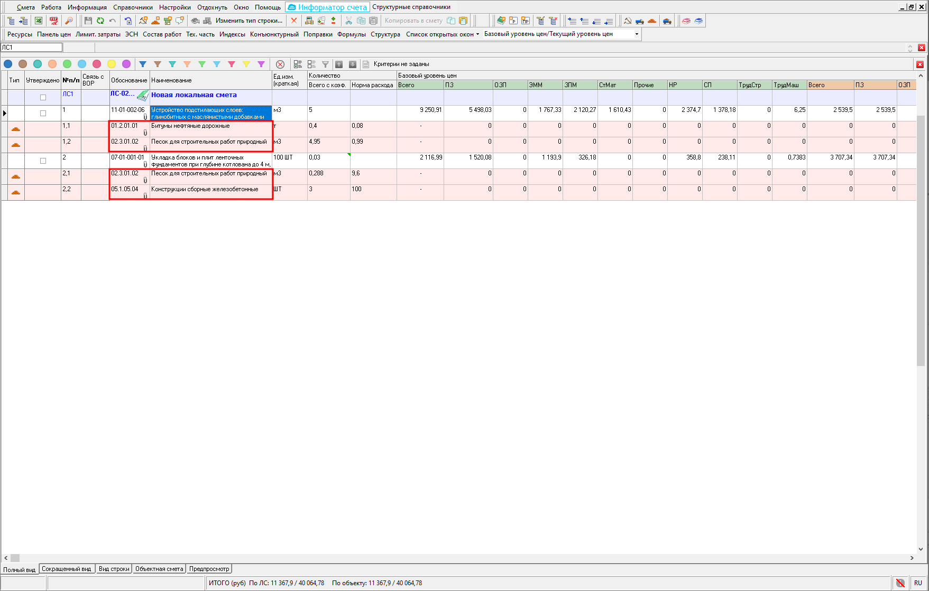Click the blue funnel filter icon
Viewport: 929px width, 591px height.
[x=143, y=64]
